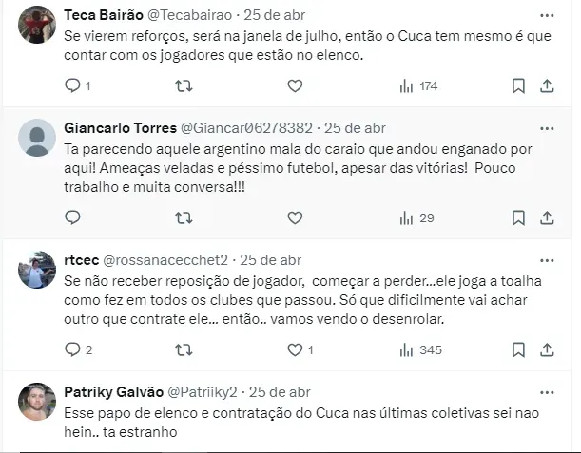Screen dimensions: 581x453
Task: Click Patriky Galvão's profile picture
Action: [37, 402]
